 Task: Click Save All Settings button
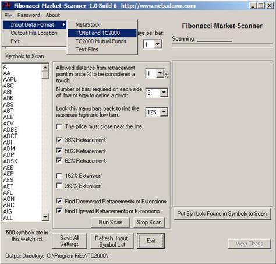[x=69, y=241]
